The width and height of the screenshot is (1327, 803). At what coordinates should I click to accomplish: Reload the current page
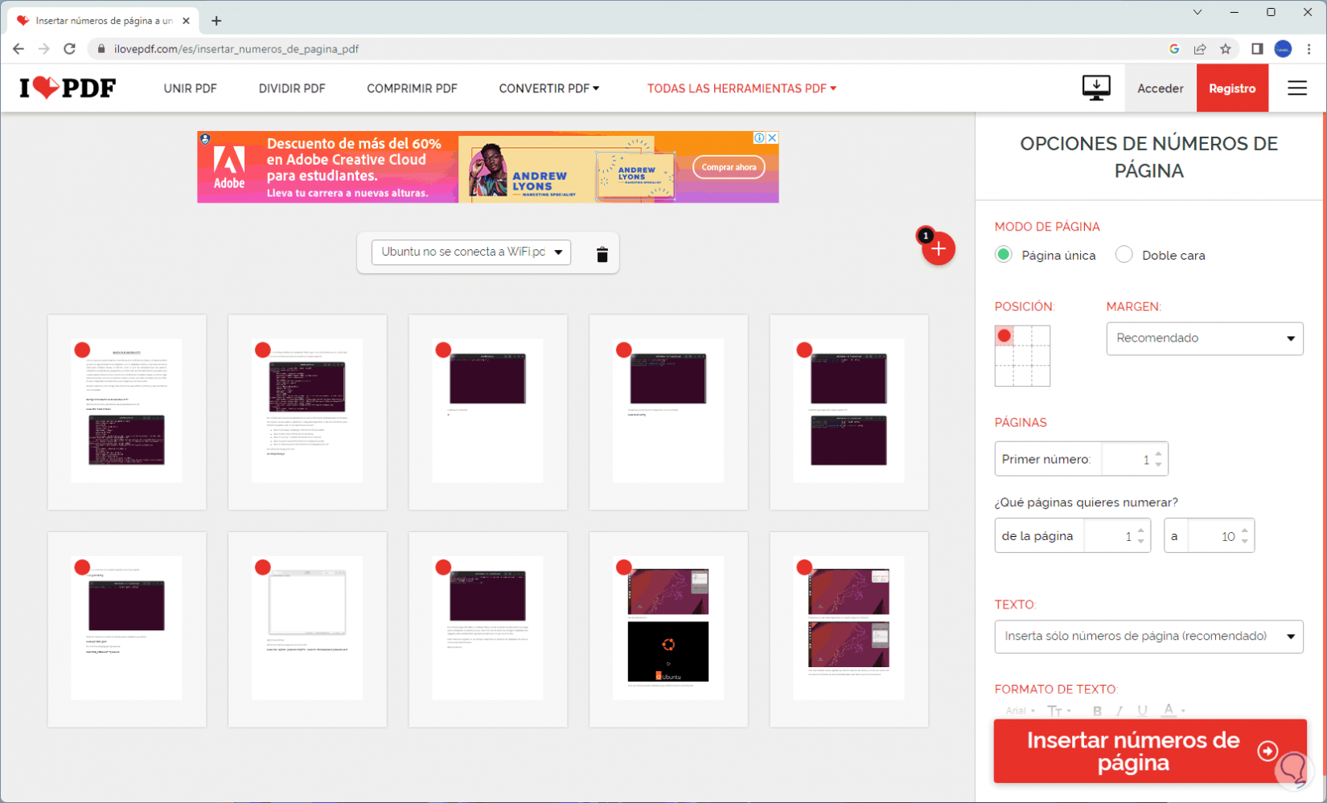coord(70,49)
